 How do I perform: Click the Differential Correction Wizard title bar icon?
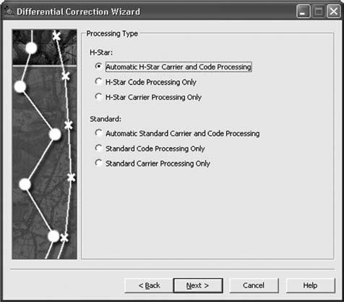coord(9,12)
